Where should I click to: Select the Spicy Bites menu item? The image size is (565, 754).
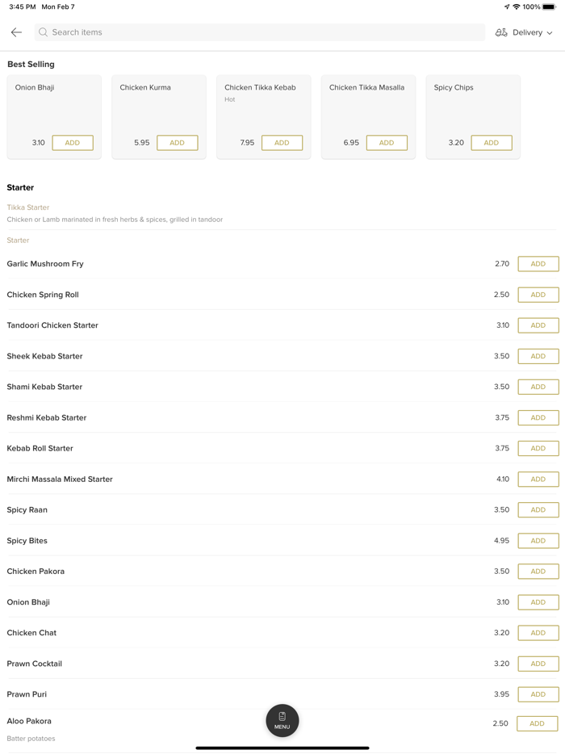[x=27, y=541]
